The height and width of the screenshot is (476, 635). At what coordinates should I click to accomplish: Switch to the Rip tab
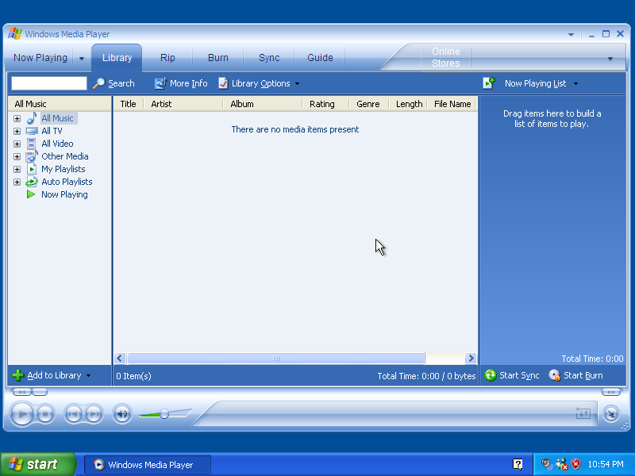[x=167, y=58]
